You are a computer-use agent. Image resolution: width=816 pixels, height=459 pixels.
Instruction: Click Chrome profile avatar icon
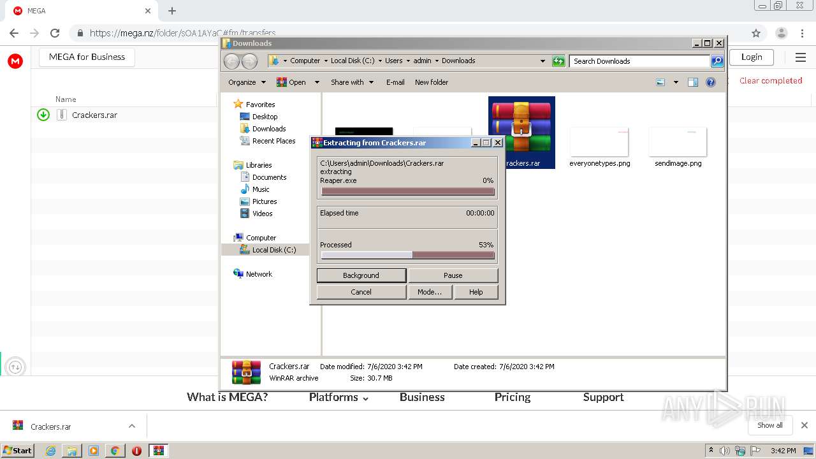coord(781,33)
